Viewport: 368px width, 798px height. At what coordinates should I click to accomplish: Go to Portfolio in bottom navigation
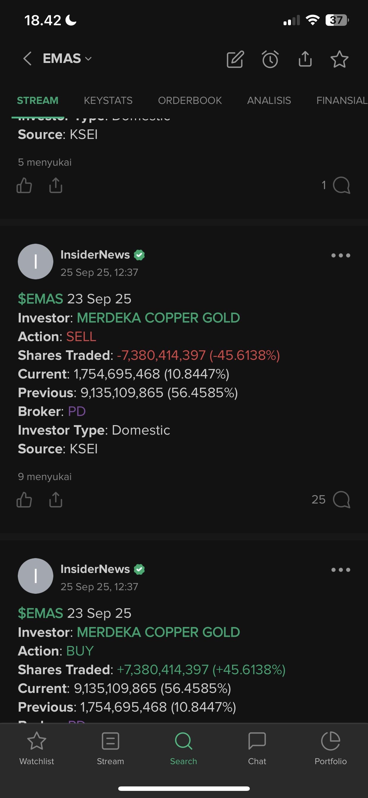tap(330, 748)
